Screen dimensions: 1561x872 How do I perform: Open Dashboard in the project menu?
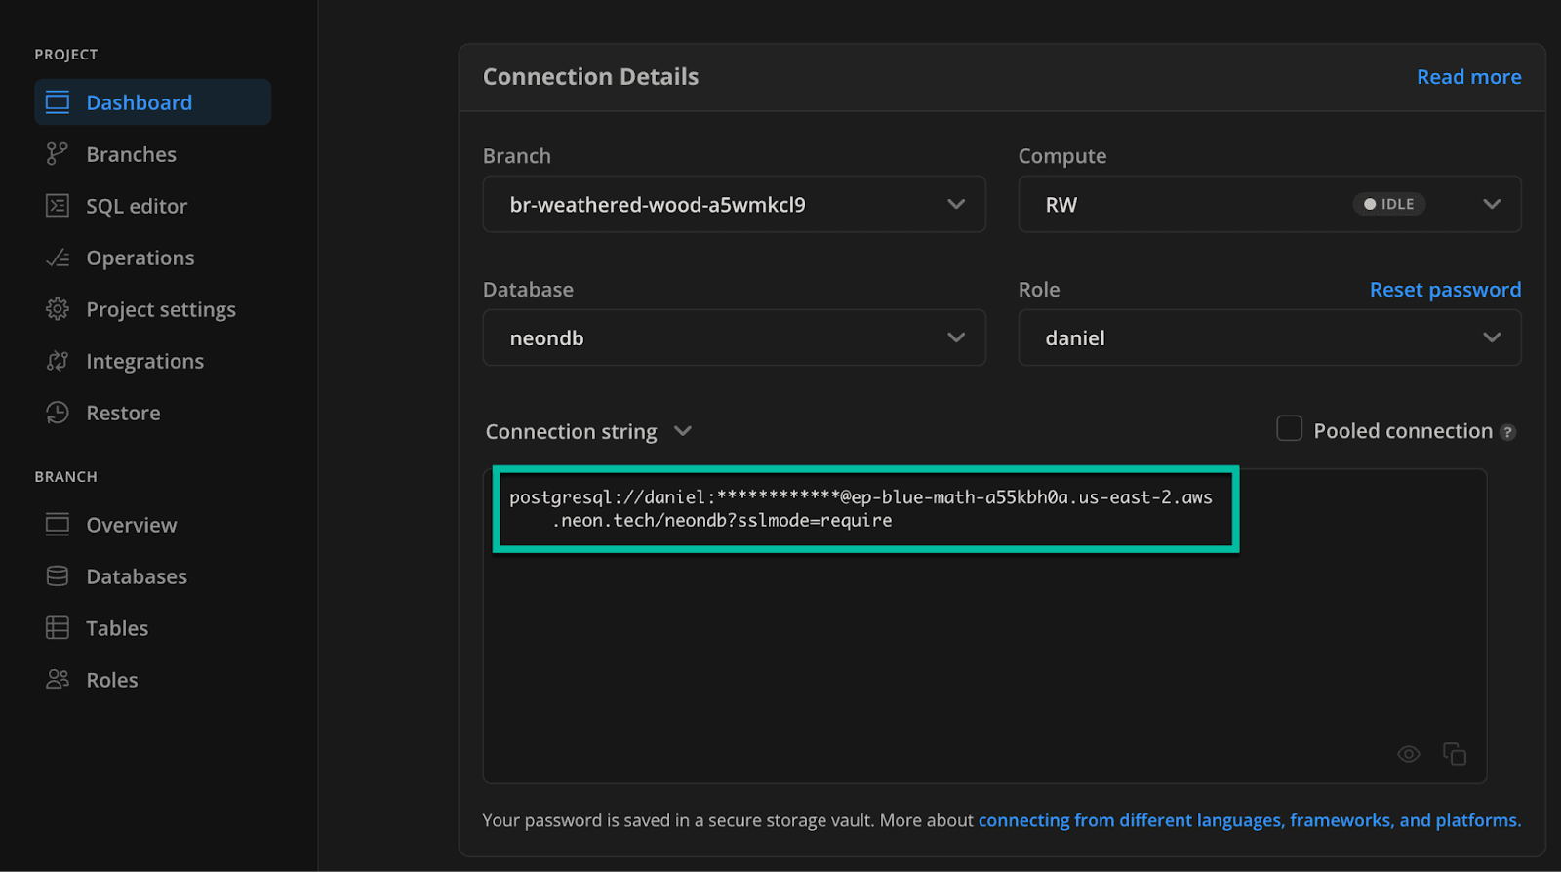pos(152,102)
